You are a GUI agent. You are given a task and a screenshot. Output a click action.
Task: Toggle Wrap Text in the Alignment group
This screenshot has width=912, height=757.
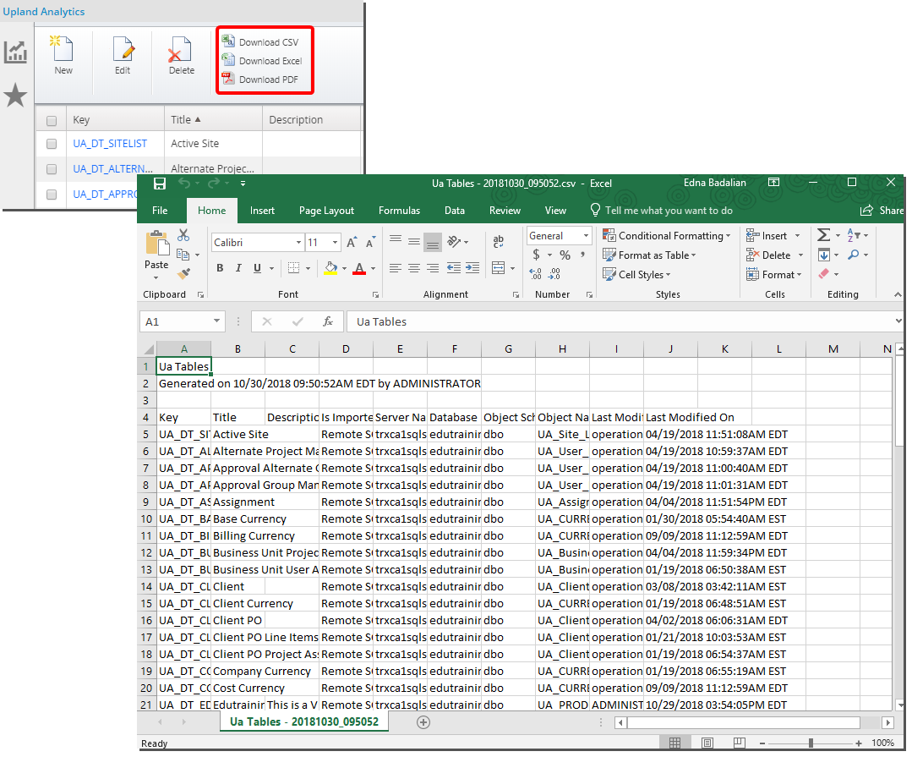coord(499,241)
